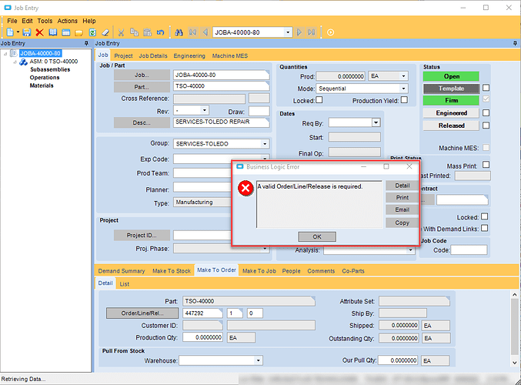Click the Email button in the error dialog

(402, 209)
